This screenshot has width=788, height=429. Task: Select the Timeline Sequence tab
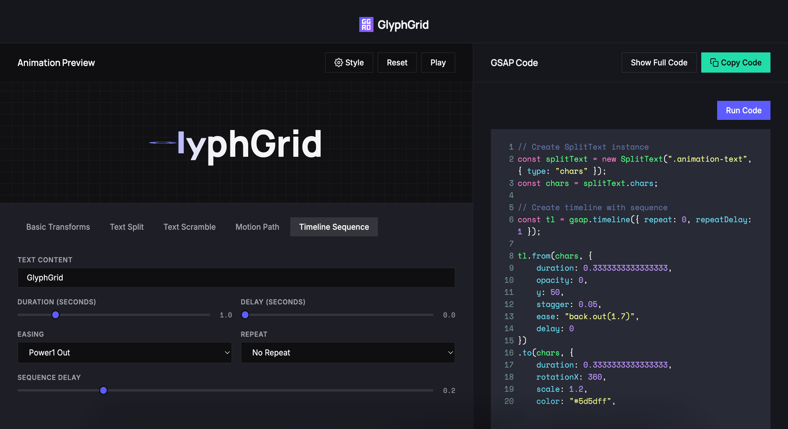334,227
